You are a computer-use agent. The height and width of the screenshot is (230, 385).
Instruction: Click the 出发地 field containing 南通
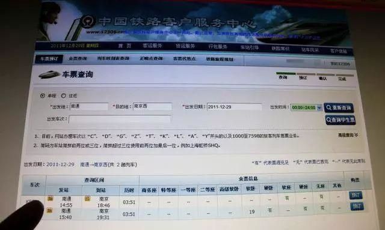click(89, 107)
